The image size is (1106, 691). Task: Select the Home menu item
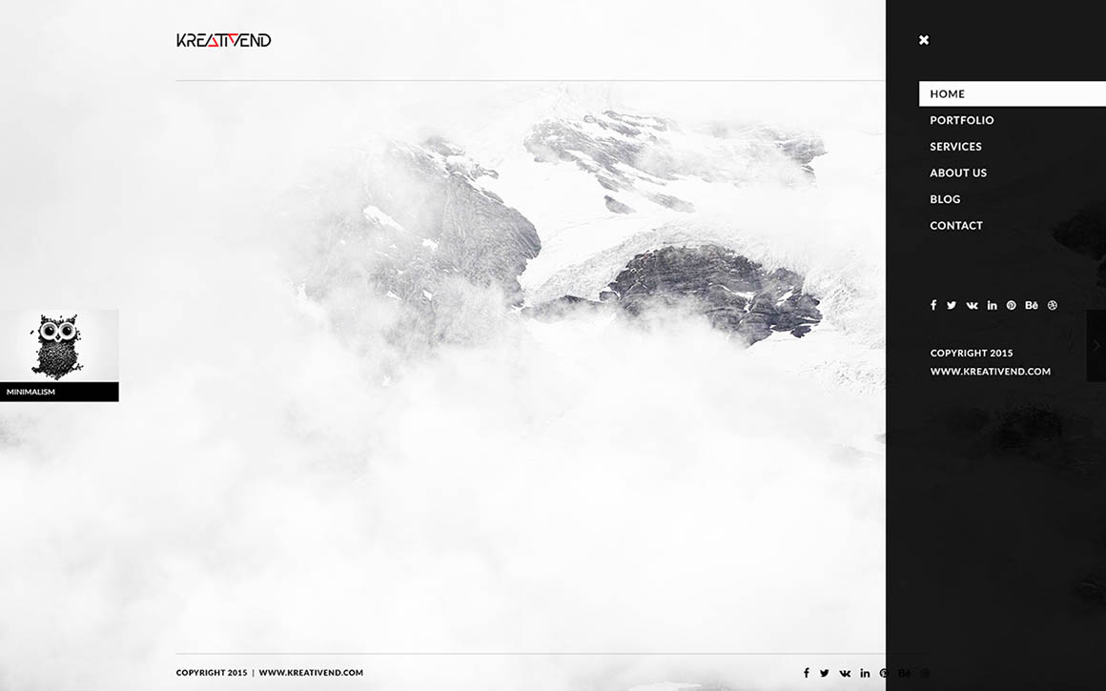click(x=948, y=93)
